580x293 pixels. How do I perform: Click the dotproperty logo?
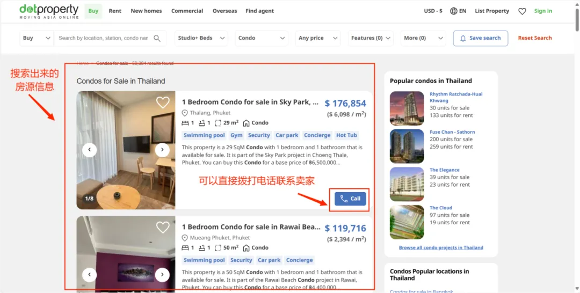coord(49,11)
